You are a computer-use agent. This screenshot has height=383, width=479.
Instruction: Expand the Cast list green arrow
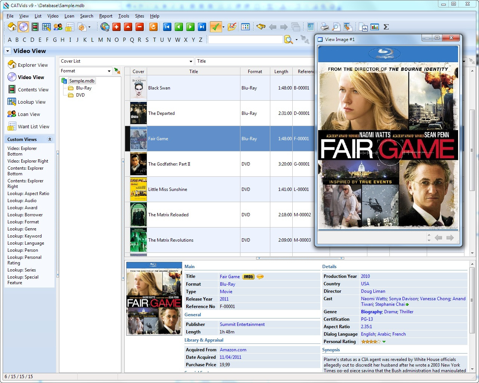407,305
